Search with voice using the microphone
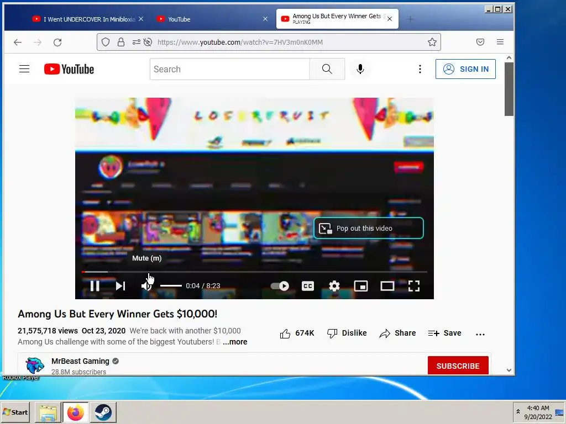 360,69
